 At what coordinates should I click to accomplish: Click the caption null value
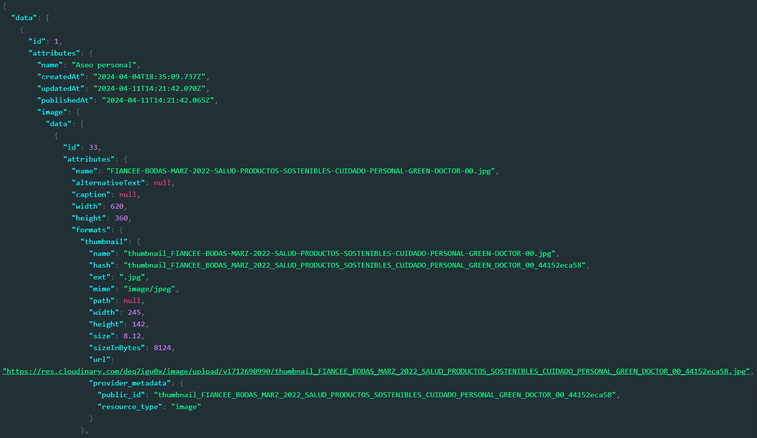pos(128,194)
